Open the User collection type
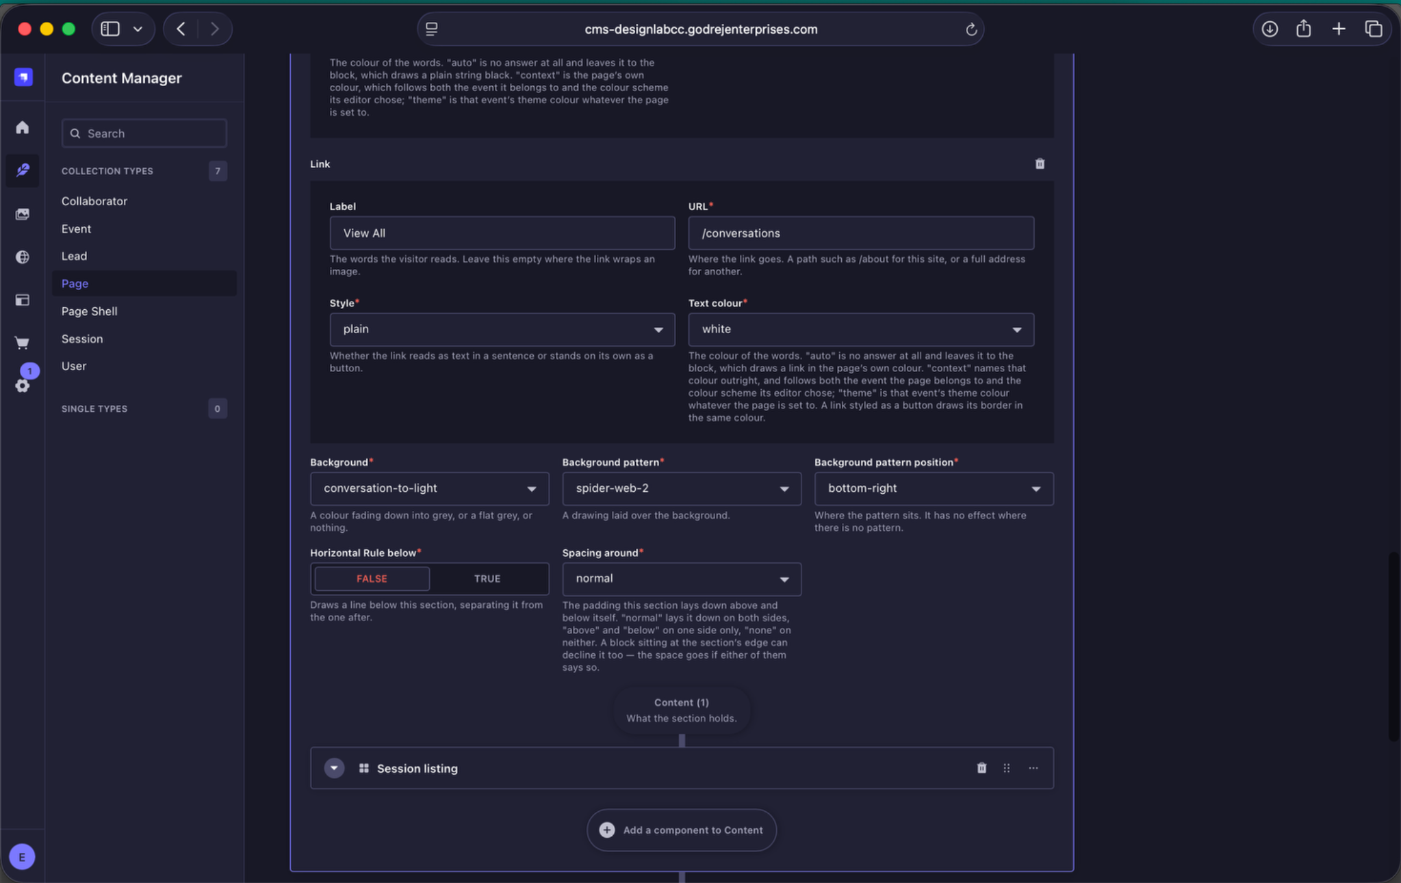Viewport: 1401px width, 883px height. coord(74,366)
